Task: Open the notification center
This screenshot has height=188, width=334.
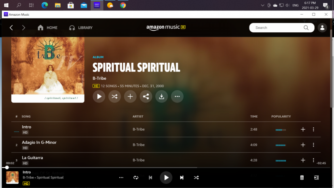Action: 326,6
